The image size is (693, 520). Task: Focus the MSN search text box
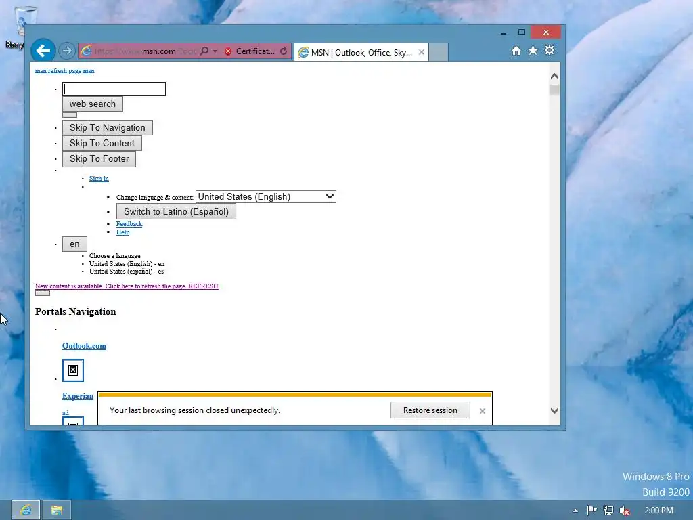point(114,89)
